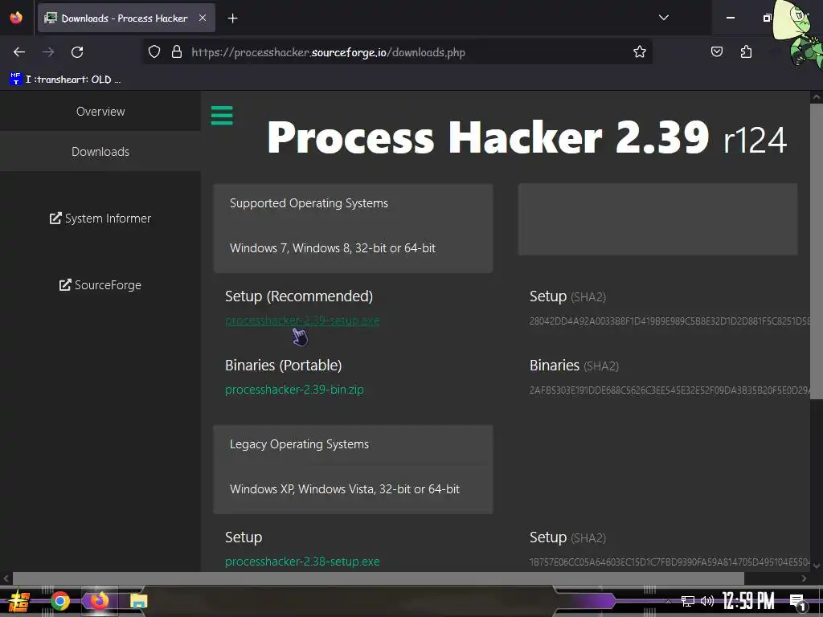Open the System Informer external link

coord(100,219)
